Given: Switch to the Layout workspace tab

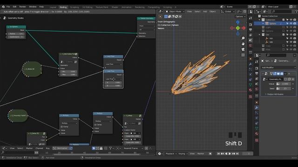Looking at the screenshot, I should [53, 7].
